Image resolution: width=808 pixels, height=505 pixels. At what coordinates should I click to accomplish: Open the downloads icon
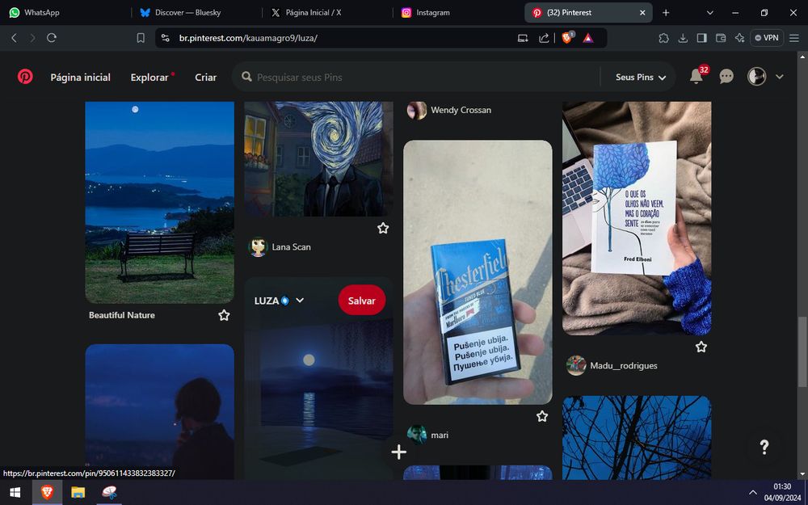[683, 38]
